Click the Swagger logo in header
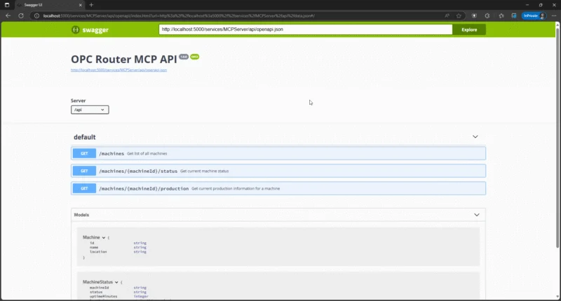 (x=87, y=30)
